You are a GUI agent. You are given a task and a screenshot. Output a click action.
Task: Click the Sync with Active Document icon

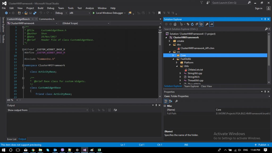point(188,24)
